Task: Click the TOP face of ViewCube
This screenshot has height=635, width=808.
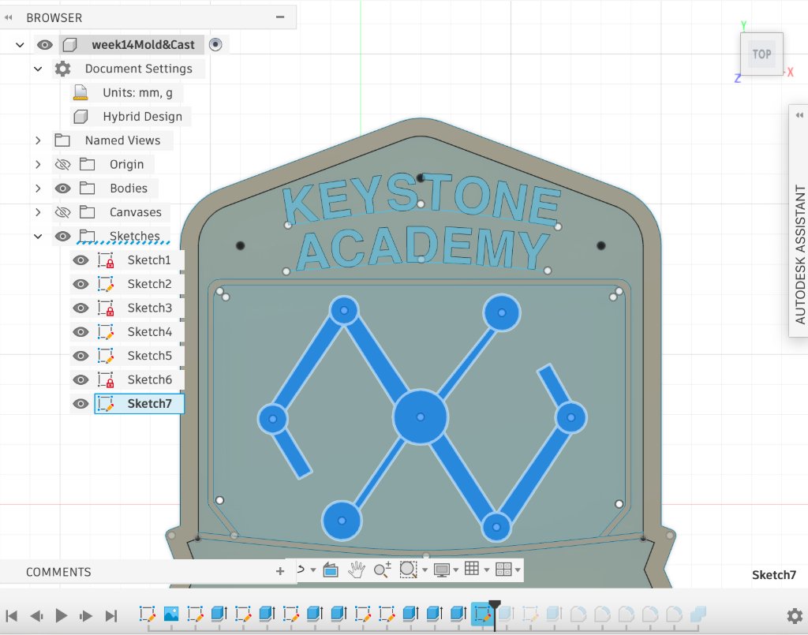Action: point(761,54)
